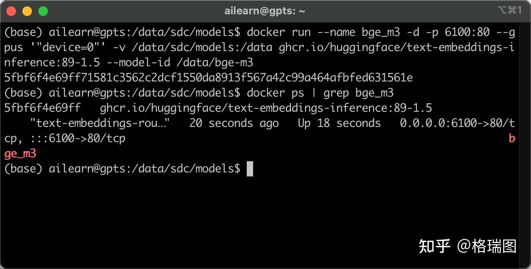Click the green zoom window button
Screen dimensions: 531x269
(43, 11)
